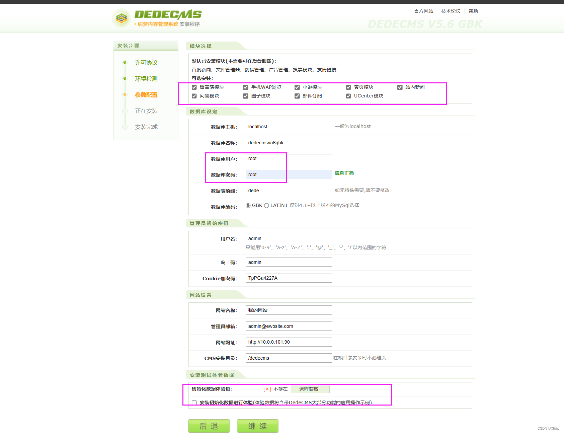This screenshot has width=564, height=433.
Task: Select the LATIN1 encoding radio button
Action: [266, 206]
